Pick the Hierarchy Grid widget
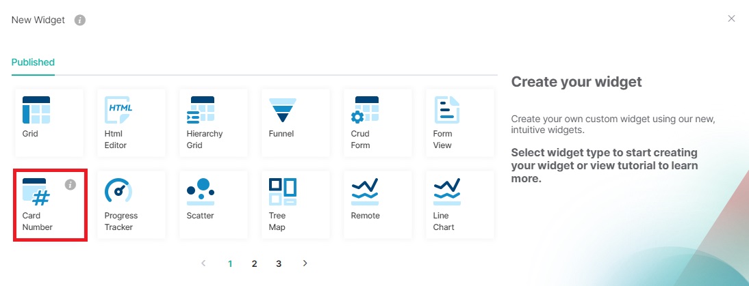The width and height of the screenshot is (749, 286). click(201, 110)
